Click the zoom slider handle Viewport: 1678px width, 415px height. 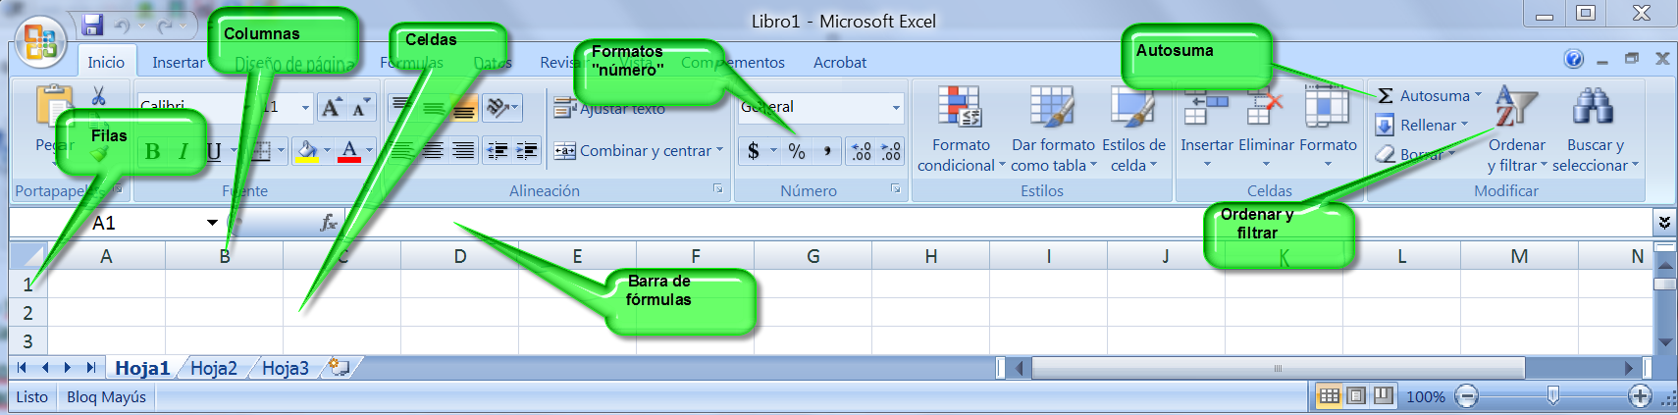click(1553, 395)
